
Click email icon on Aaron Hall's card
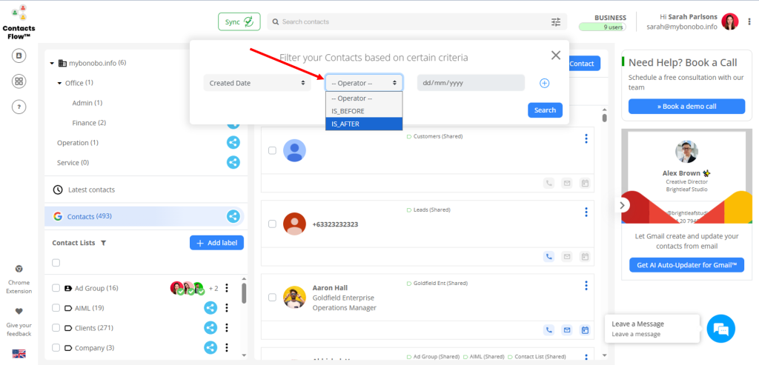pos(567,330)
